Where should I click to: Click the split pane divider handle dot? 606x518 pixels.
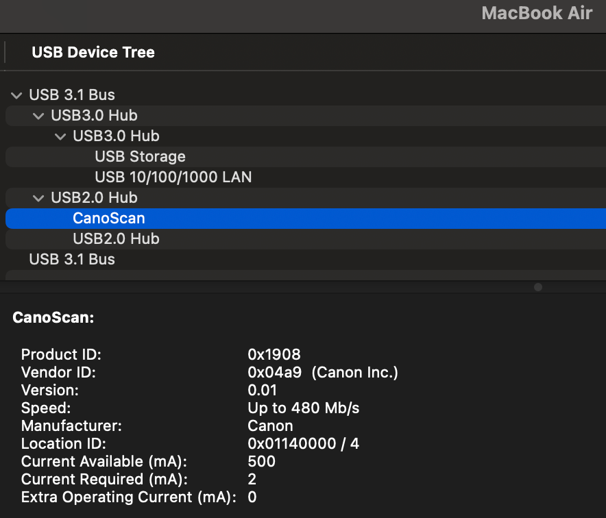(538, 287)
